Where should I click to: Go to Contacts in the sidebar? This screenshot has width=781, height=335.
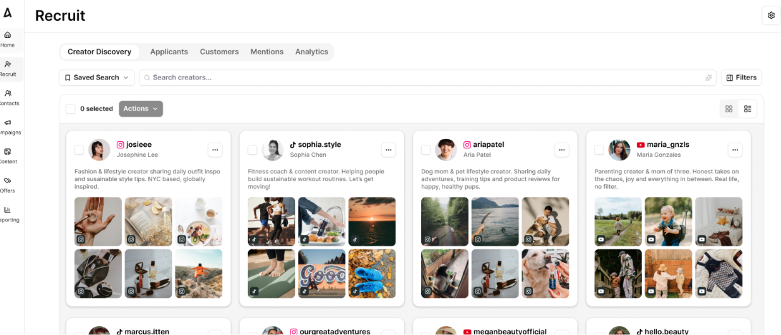[x=8, y=98]
